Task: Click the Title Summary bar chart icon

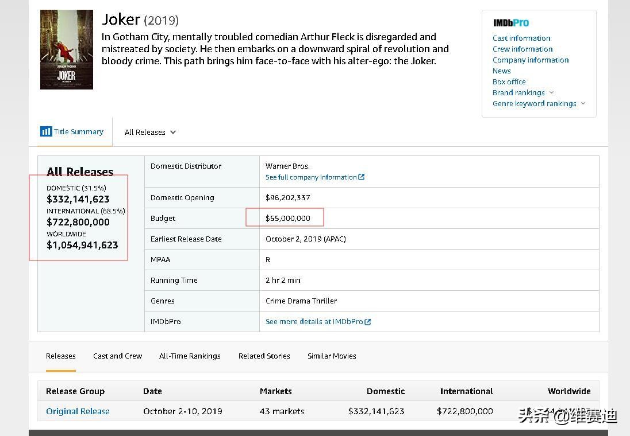Action: point(46,131)
